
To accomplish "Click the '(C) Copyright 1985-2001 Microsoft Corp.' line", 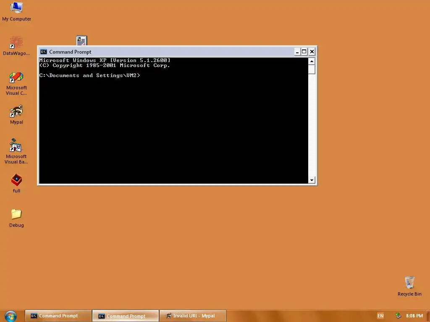I will [105, 65].
